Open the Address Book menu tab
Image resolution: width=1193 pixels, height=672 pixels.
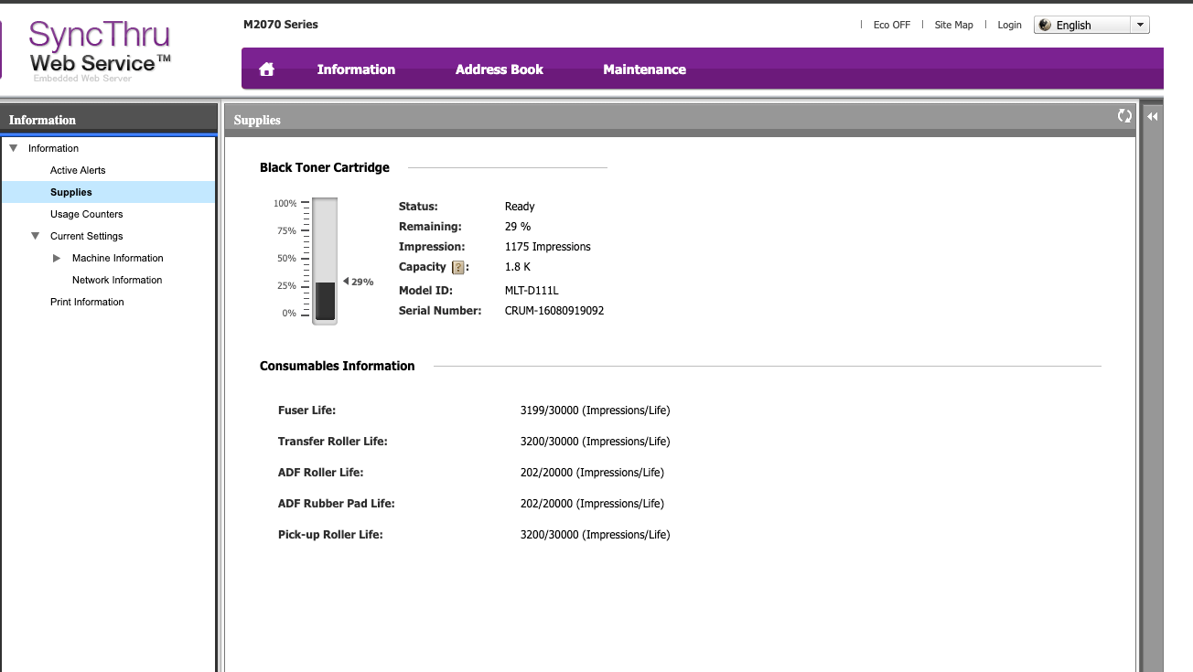point(500,69)
